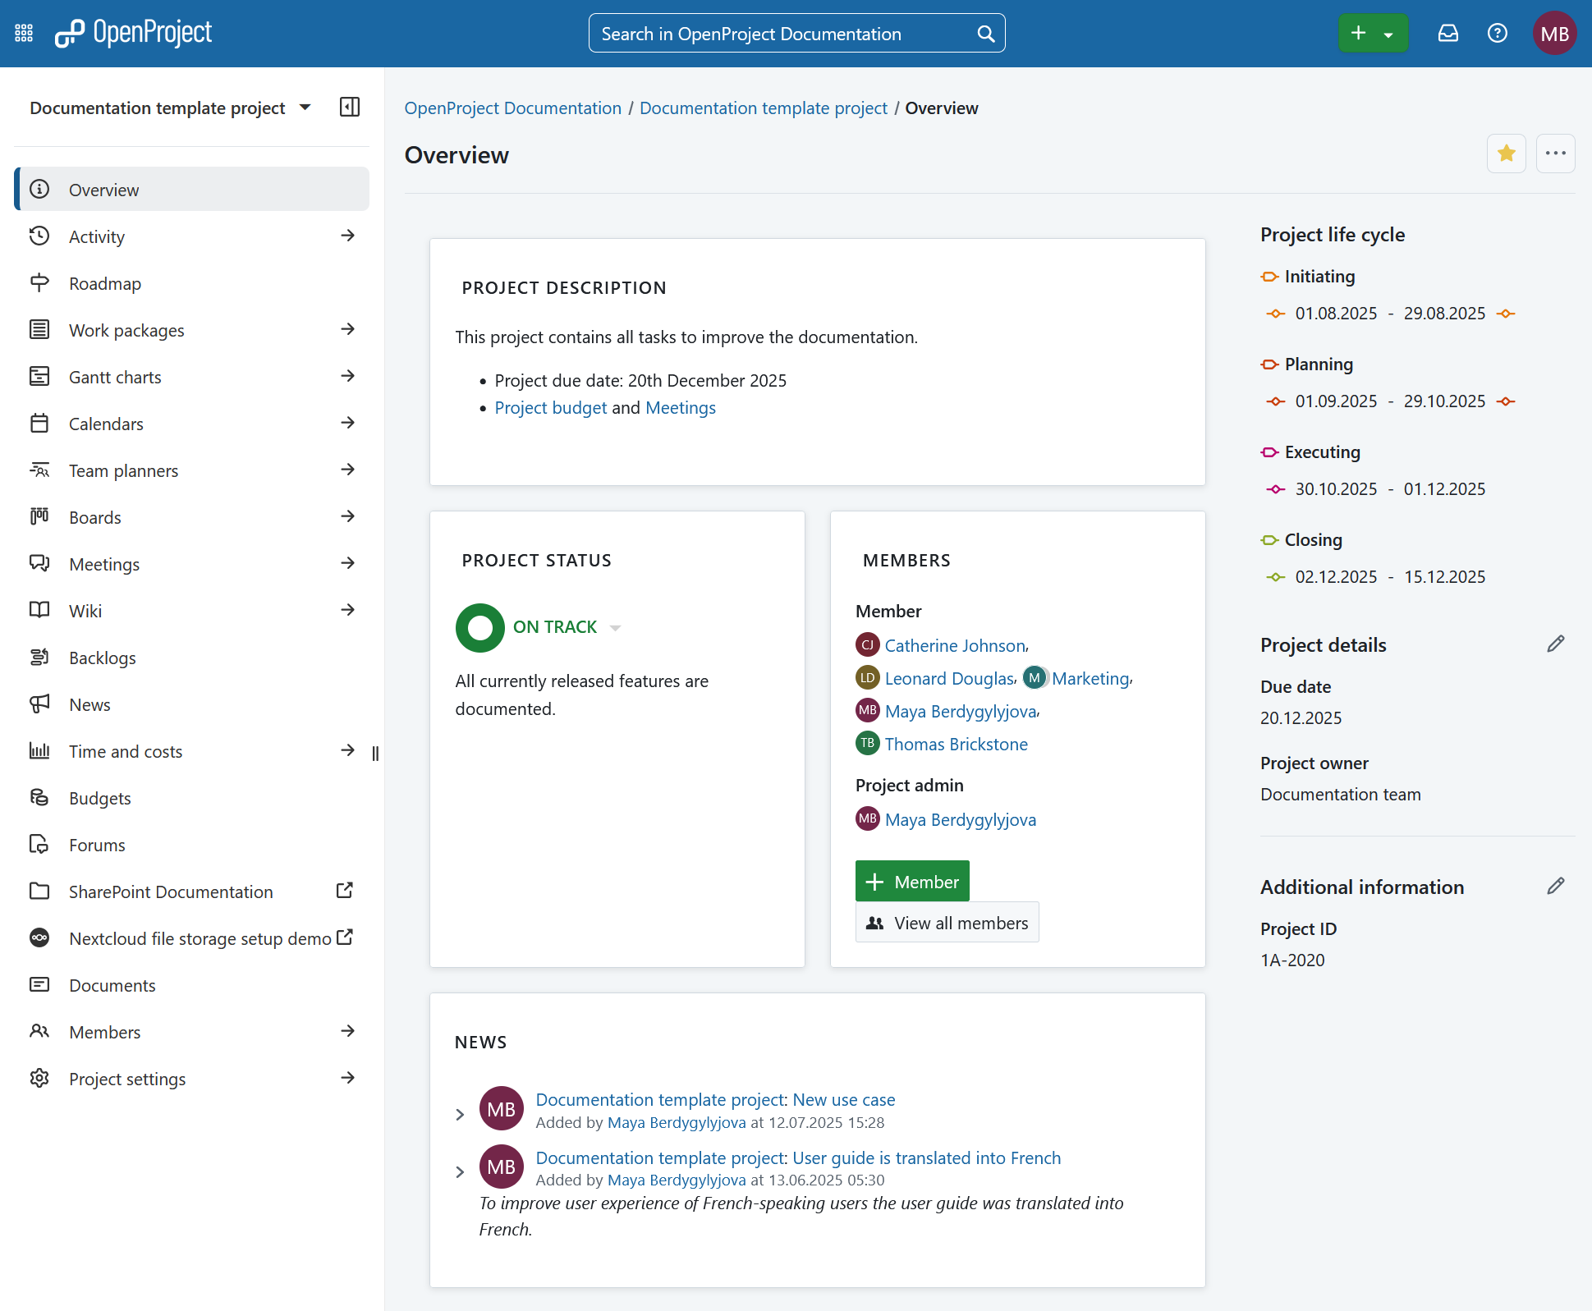
Task: Click the green Member add button
Action: click(912, 882)
